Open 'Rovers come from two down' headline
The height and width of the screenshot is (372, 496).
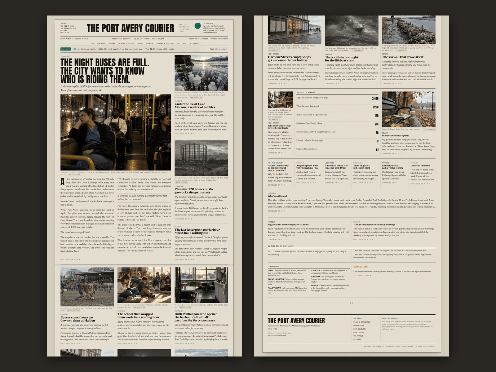pyautogui.click(x=77, y=319)
